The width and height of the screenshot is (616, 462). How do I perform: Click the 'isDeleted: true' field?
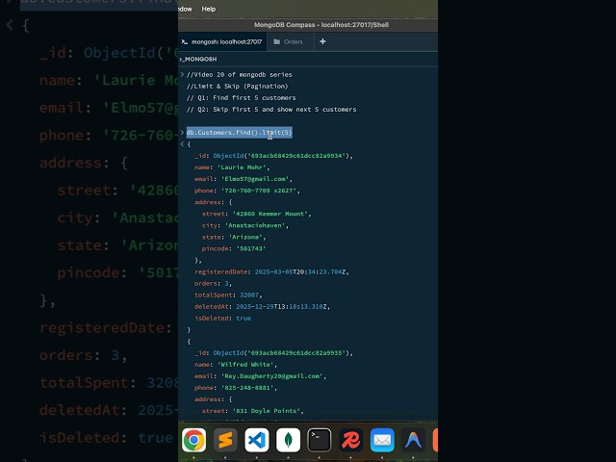pyautogui.click(x=222, y=319)
